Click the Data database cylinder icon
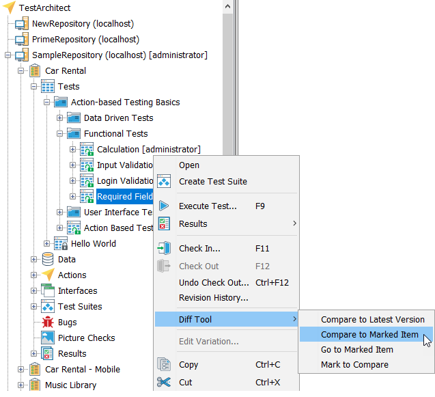435x397 pixels. click(x=48, y=259)
